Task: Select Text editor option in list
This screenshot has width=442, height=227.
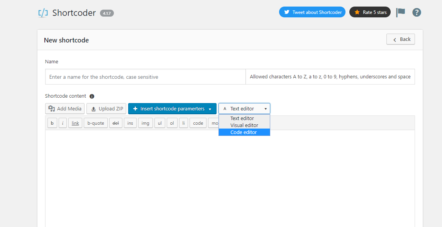Action: click(x=242, y=119)
